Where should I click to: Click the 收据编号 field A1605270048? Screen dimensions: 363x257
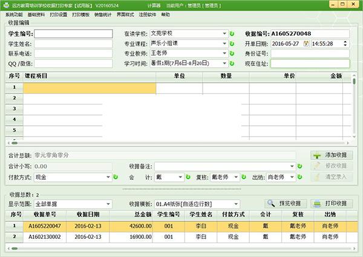[x=310, y=34]
